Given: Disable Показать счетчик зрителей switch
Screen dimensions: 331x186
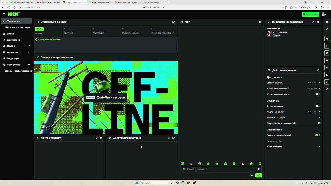Looking at the screenshot, I should pos(318,135).
